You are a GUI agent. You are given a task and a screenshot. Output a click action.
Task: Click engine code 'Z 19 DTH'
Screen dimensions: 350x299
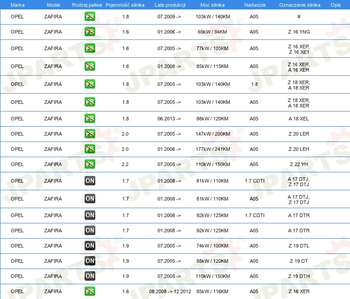click(299, 276)
